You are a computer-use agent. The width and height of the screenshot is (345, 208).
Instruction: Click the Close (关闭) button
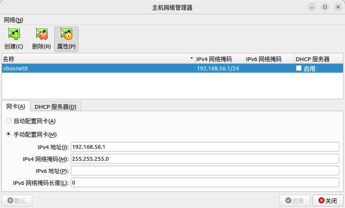tap(328, 201)
